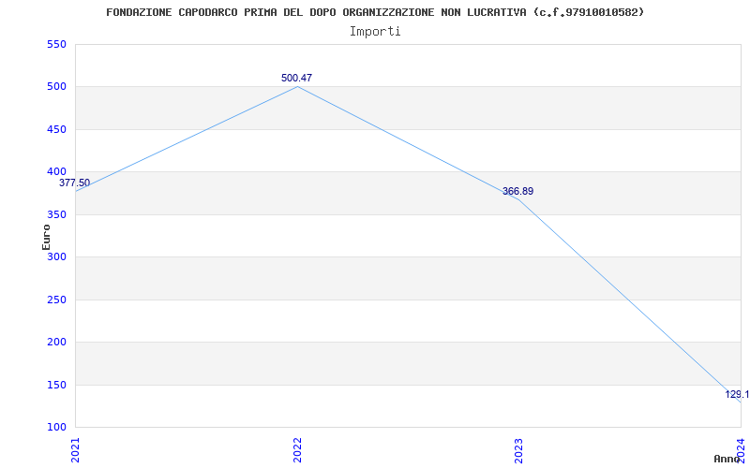Viewport: 750px width, 468px height.
Task: Click the 350 y-axis tick
Action: pos(56,214)
